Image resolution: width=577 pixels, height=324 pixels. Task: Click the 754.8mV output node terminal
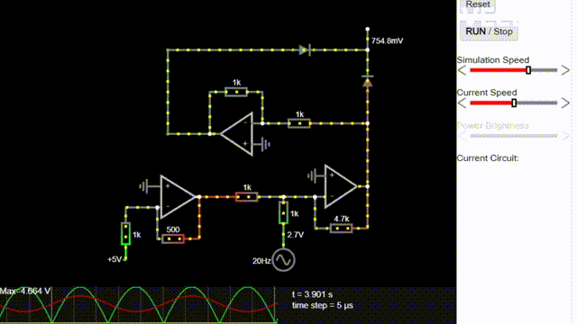(x=367, y=29)
